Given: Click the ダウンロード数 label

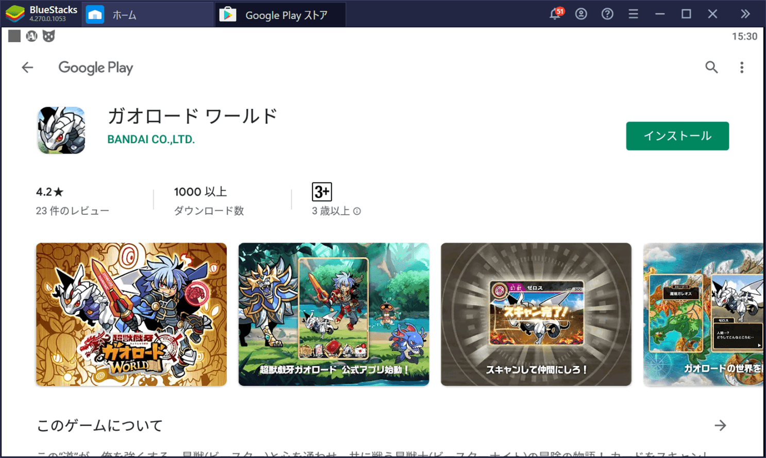Looking at the screenshot, I should (x=209, y=211).
